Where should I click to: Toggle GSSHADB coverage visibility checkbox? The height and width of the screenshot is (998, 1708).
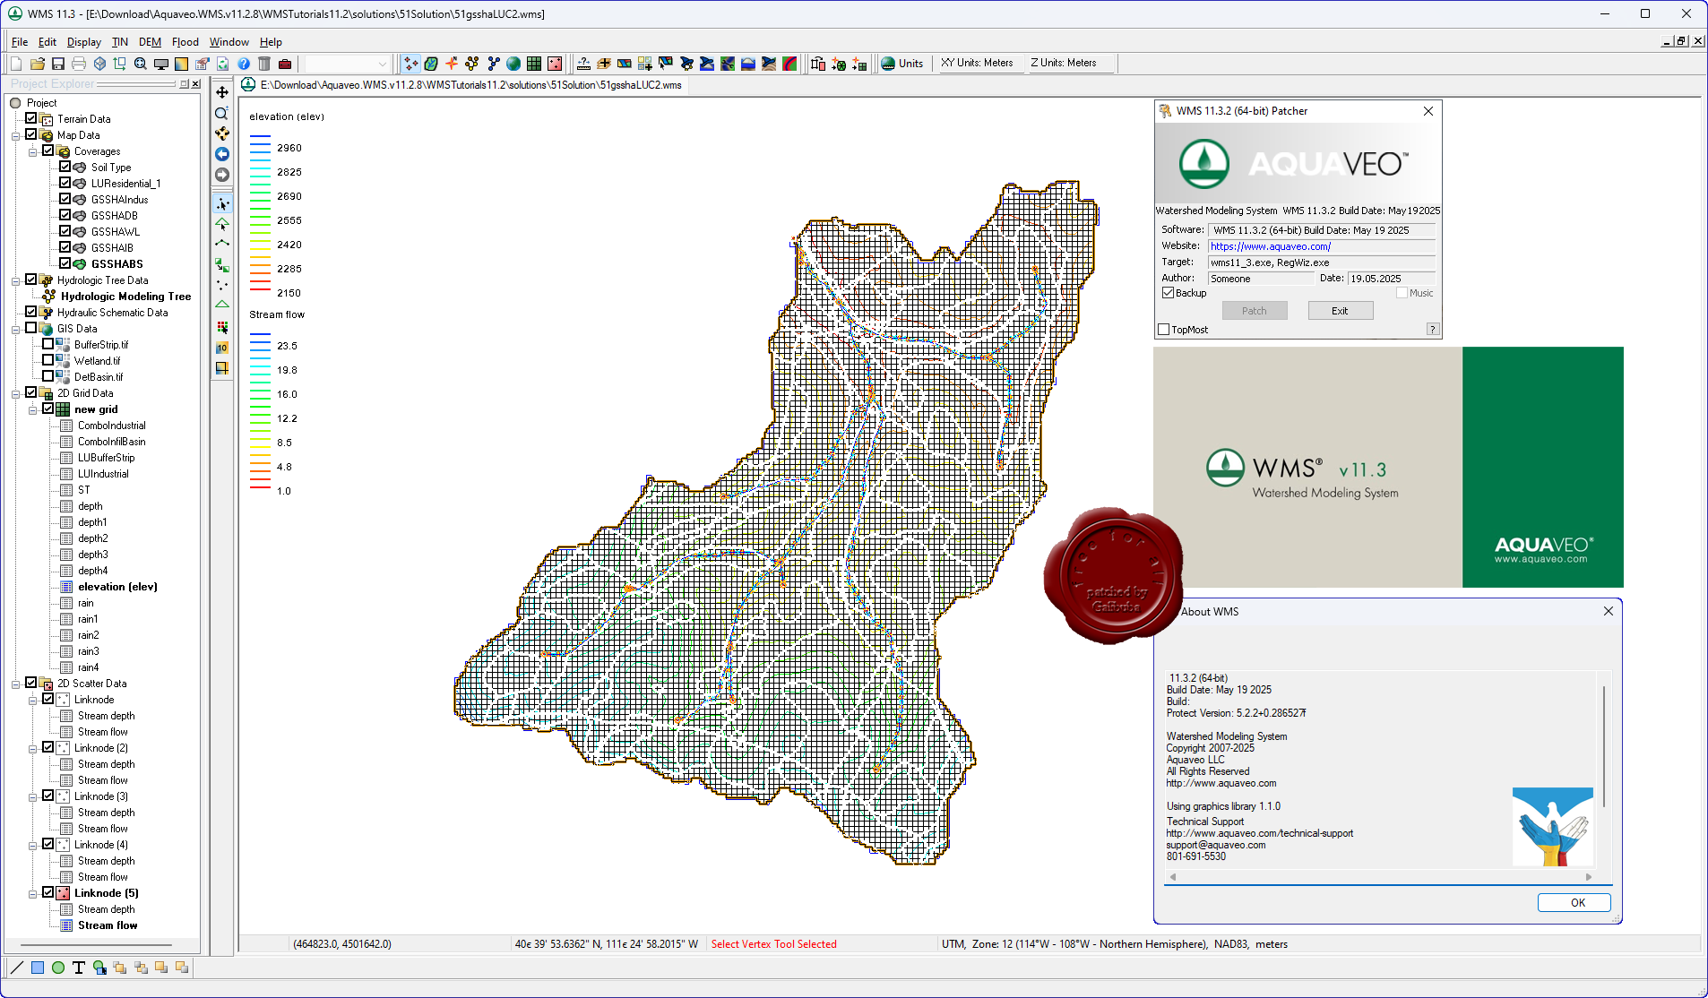pyautogui.click(x=65, y=215)
